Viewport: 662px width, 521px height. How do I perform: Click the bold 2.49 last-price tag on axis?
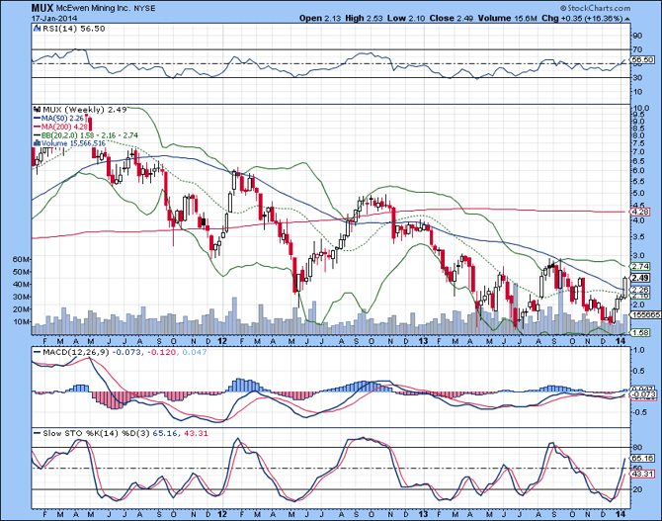click(x=640, y=278)
